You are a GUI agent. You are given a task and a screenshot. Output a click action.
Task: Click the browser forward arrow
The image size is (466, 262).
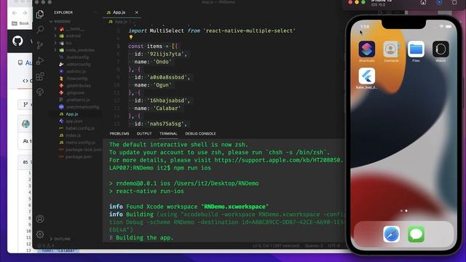point(25,13)
